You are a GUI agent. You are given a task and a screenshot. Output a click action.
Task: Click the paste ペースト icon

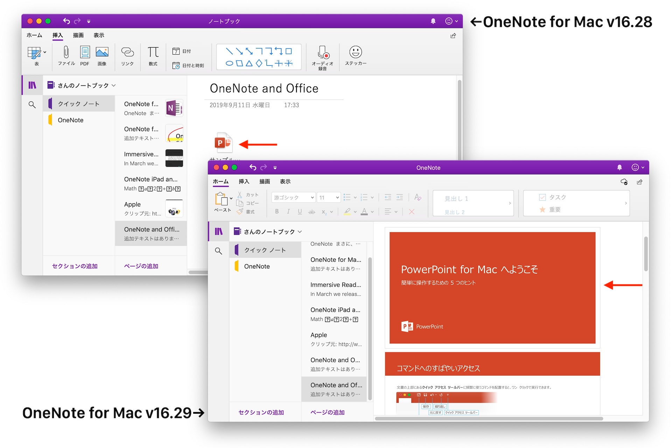click(x=221, y=199)
